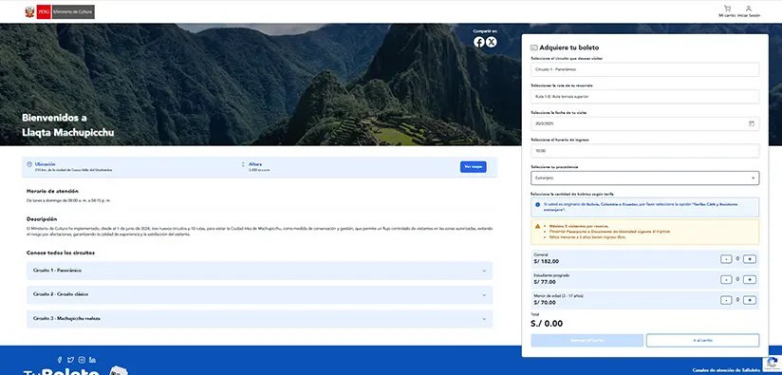Click the Iniciar Sesión label text
Viewport: 782px width, 375px height.
click(x=749, y=15)
